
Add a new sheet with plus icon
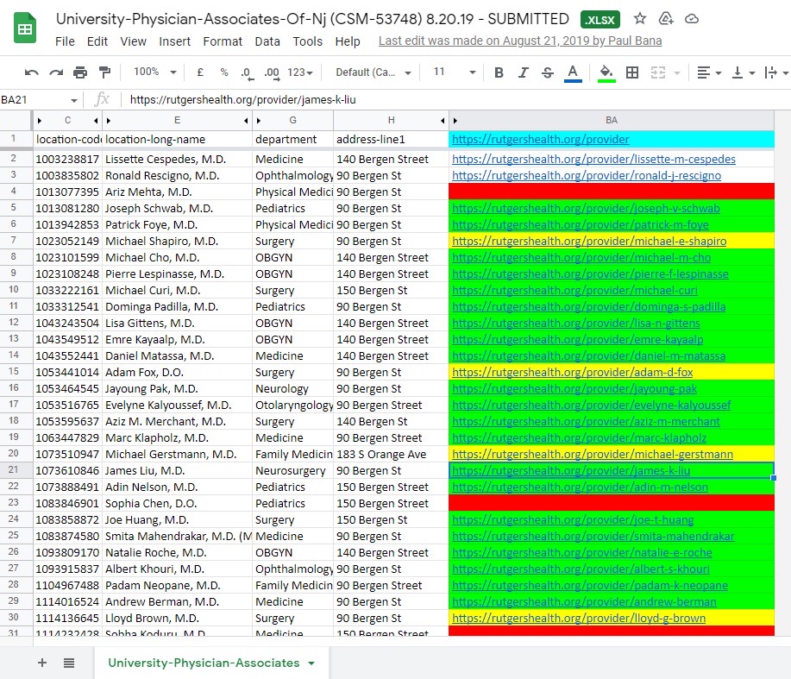click(42, 663)
